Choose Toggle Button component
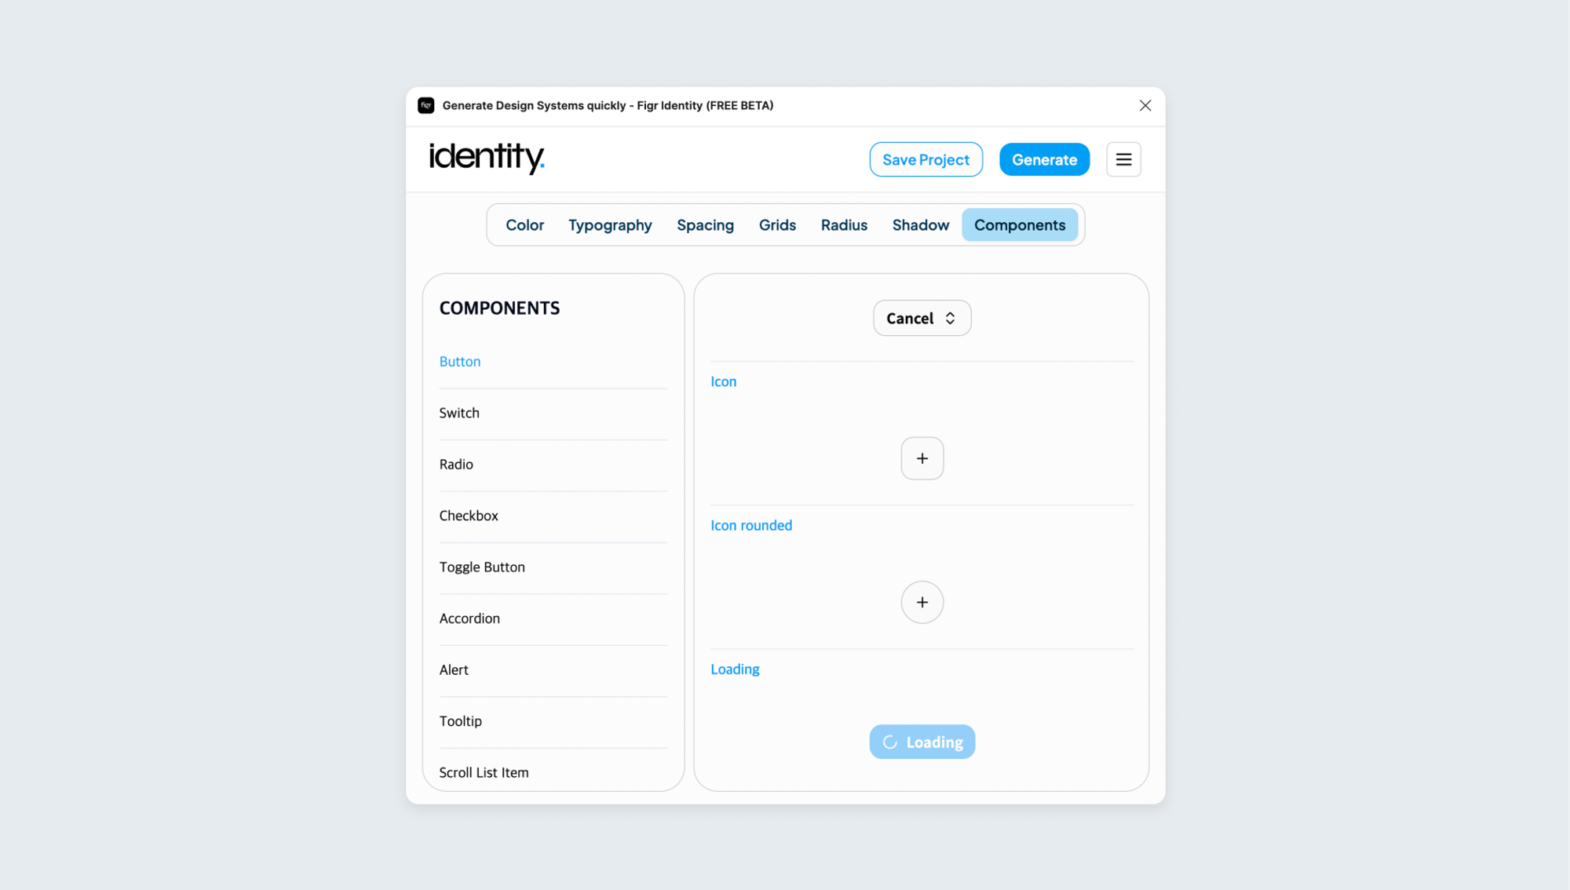Image resolution: width=1570 pixels, height=890 pixels. coord(553,567)
